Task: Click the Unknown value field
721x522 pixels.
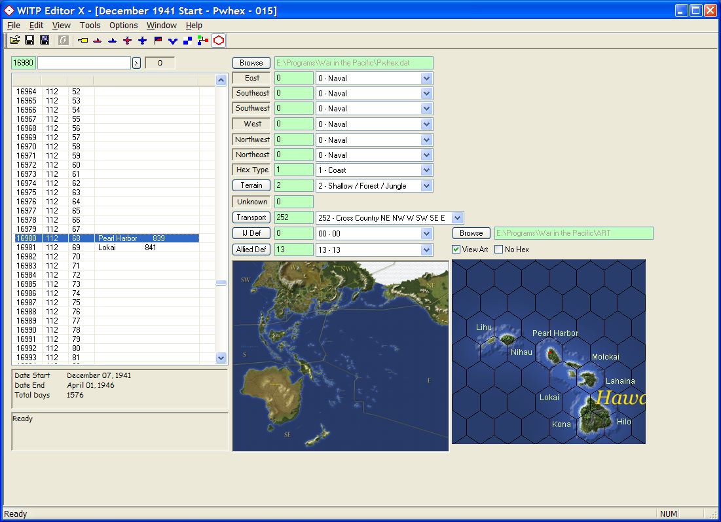Action: coord(294,202)
